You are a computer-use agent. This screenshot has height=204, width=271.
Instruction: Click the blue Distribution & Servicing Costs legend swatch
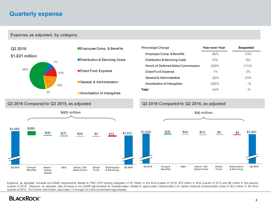79,59
